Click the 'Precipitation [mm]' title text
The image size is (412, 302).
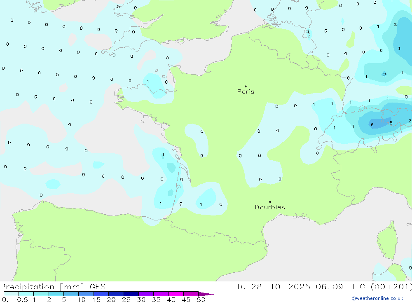pyautogui.click(x=42, y=287)
